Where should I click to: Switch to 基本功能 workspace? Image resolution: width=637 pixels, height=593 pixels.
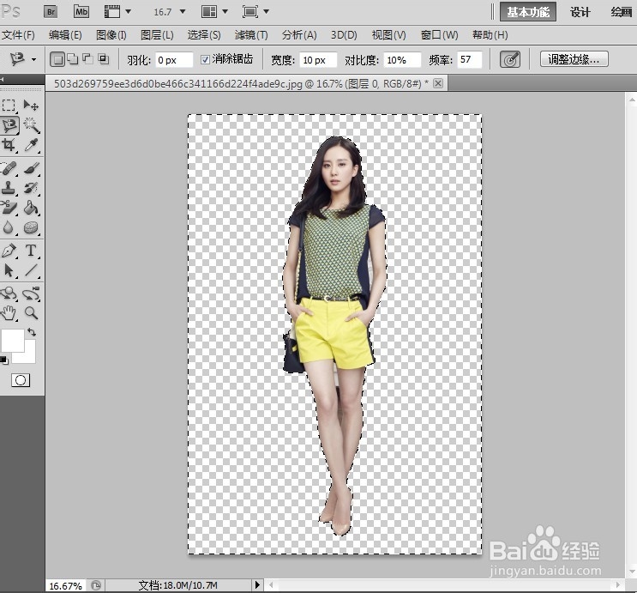click(528, 12)
